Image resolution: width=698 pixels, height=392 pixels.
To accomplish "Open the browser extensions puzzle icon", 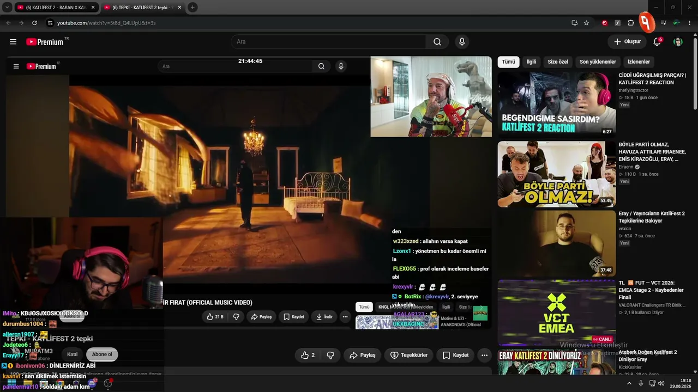I will pyautogui.click(x=631, y=23).
